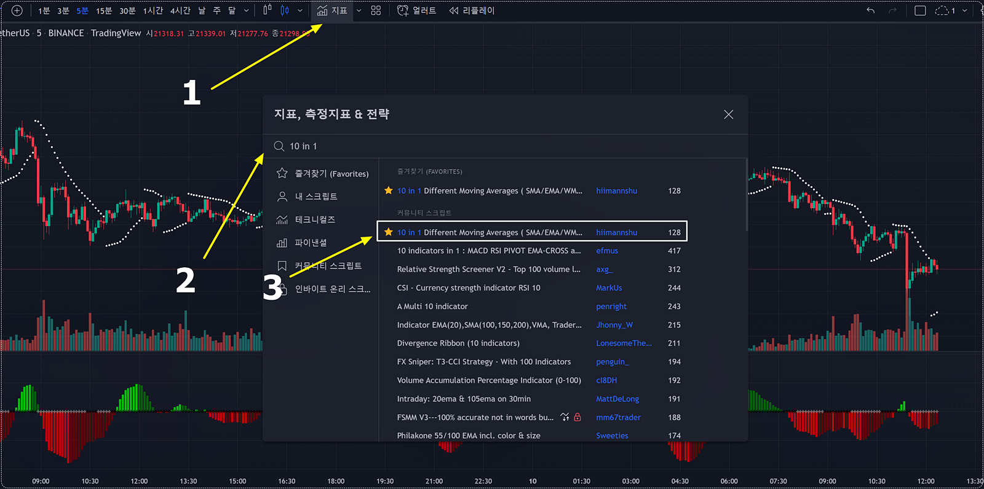
Task: Open author efmus profile link
Action: 607,251
